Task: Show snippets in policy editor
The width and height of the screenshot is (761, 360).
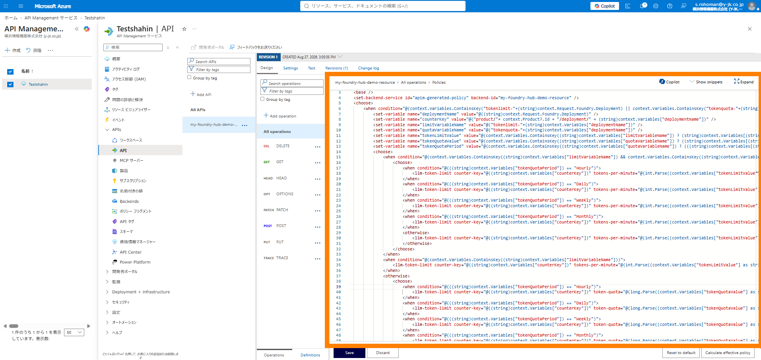Action: pyautogui.click(x=706, y=82)
